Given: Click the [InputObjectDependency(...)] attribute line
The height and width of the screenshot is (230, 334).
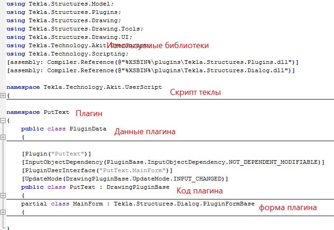Looking at the screenshot, I should tap(173, 162).
